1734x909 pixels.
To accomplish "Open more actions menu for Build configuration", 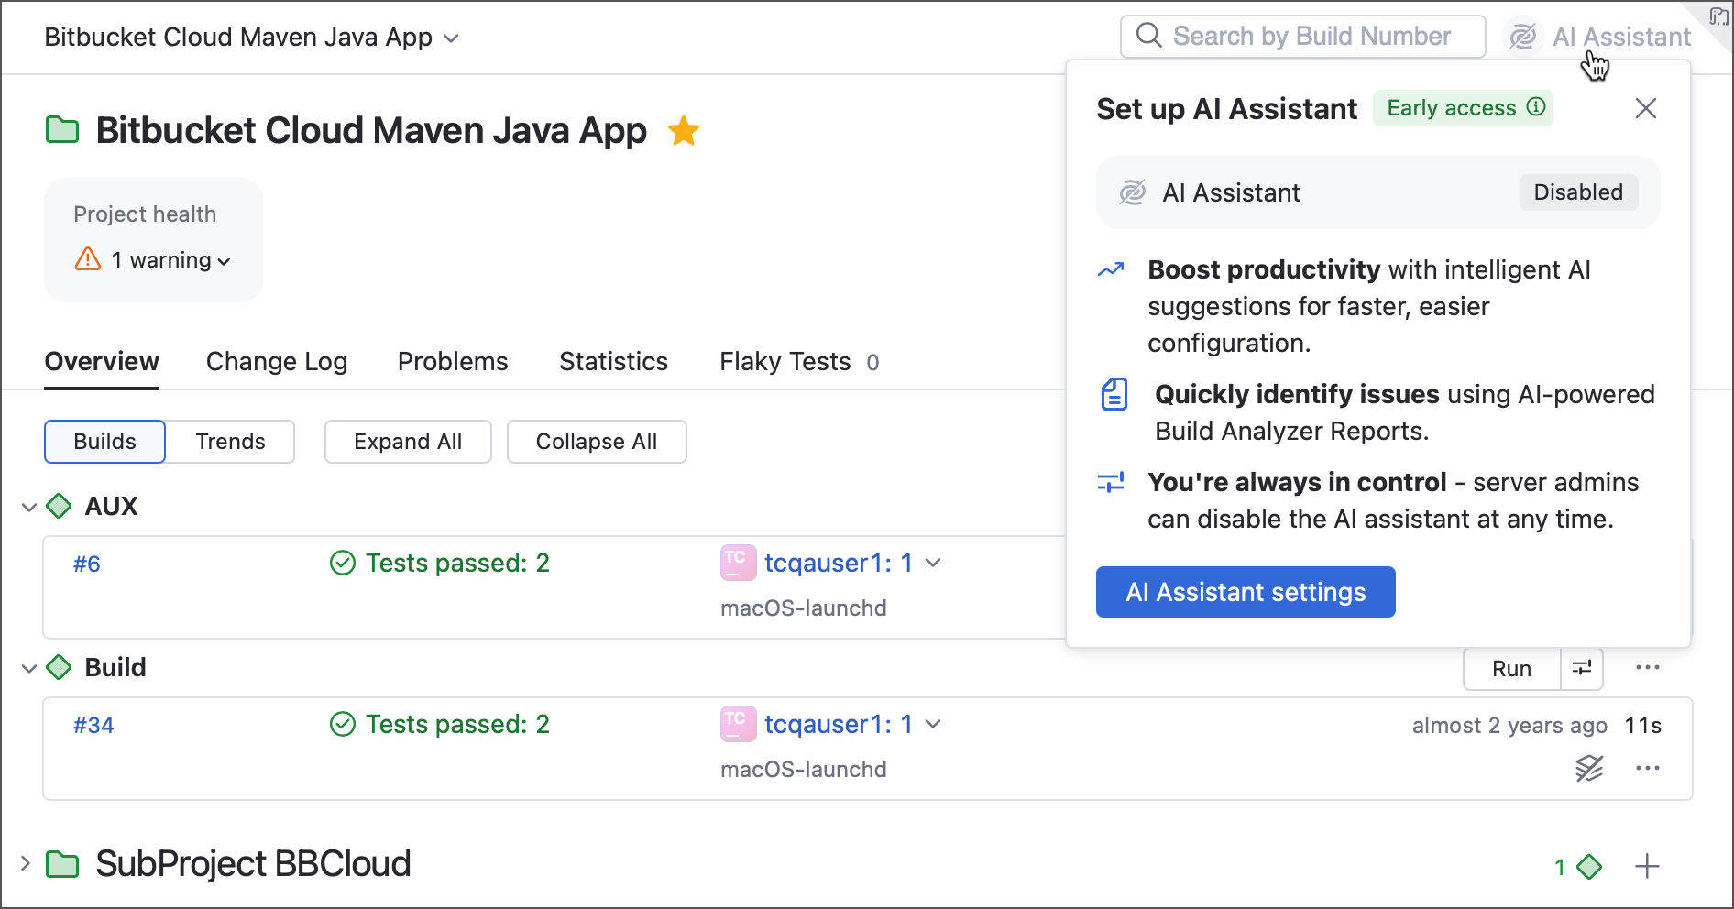I will pyautogui.click(x=1648, y=668).
